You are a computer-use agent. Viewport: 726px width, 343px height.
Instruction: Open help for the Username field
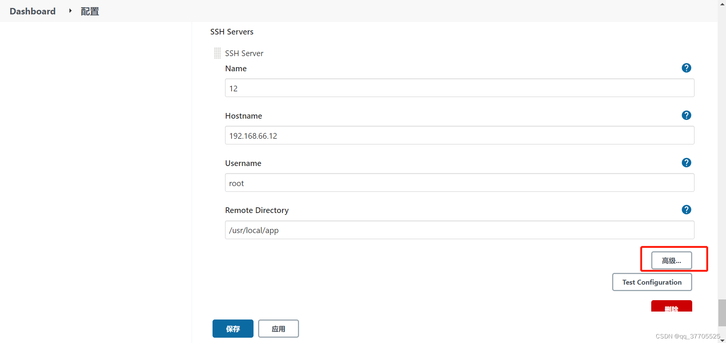(x=686, y=163)
